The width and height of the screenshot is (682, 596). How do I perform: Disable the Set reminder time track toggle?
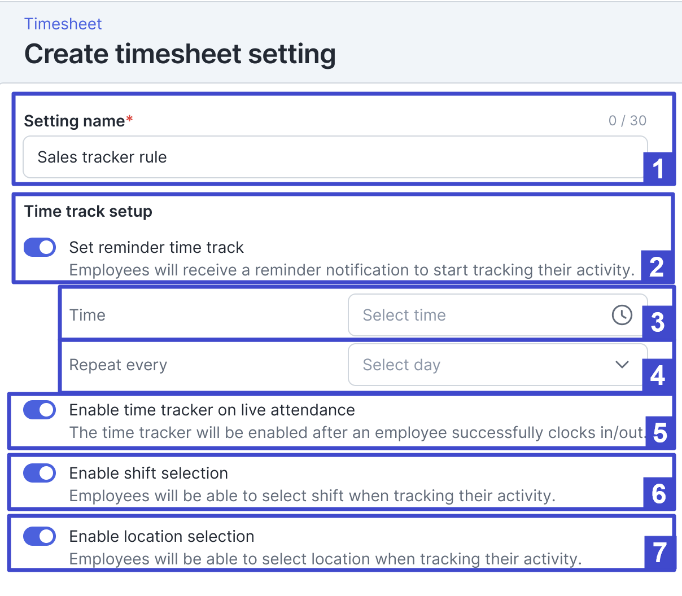coord(40,247)
